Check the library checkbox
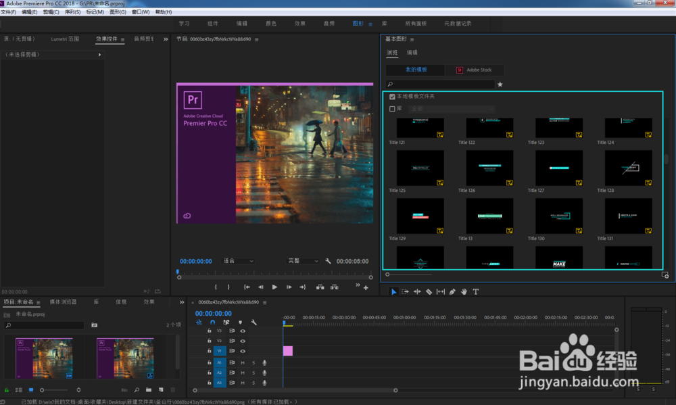 click(x=392, y=109)
